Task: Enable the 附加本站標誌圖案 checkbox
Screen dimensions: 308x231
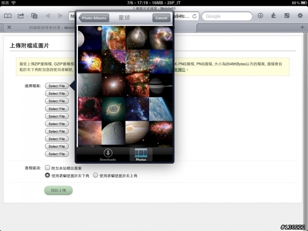Action: coord(47,168)
